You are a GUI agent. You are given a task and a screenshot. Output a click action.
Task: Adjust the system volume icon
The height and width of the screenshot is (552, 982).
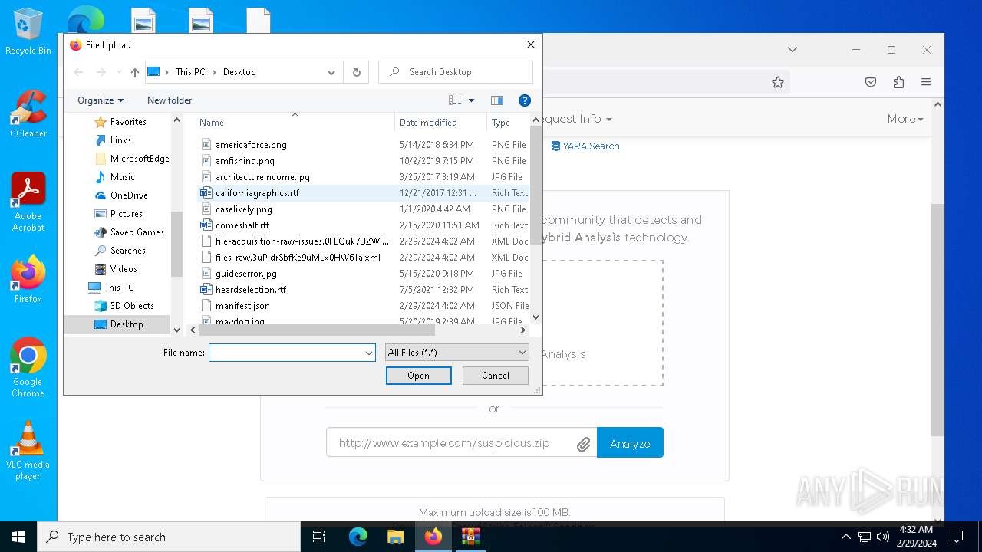point(883,537)
